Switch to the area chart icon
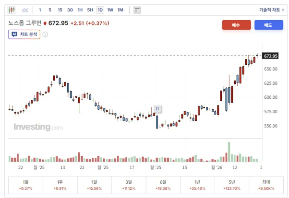This screenshot has width=289, height=198. click(25, 10)
